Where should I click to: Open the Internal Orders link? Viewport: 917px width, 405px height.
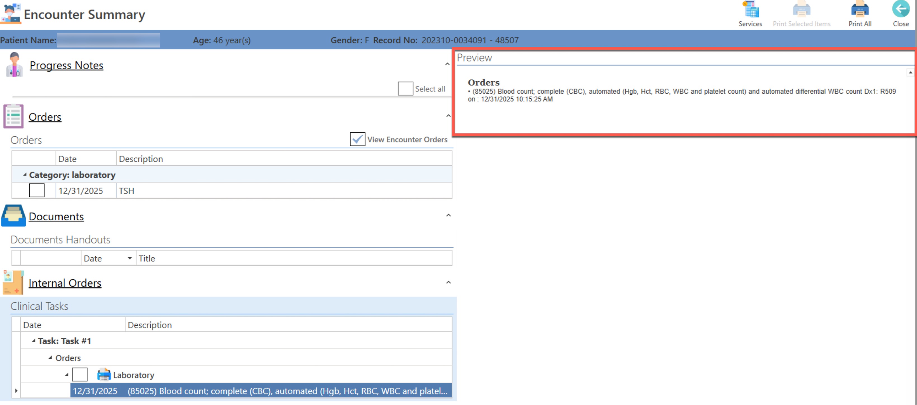coord(65,283)
